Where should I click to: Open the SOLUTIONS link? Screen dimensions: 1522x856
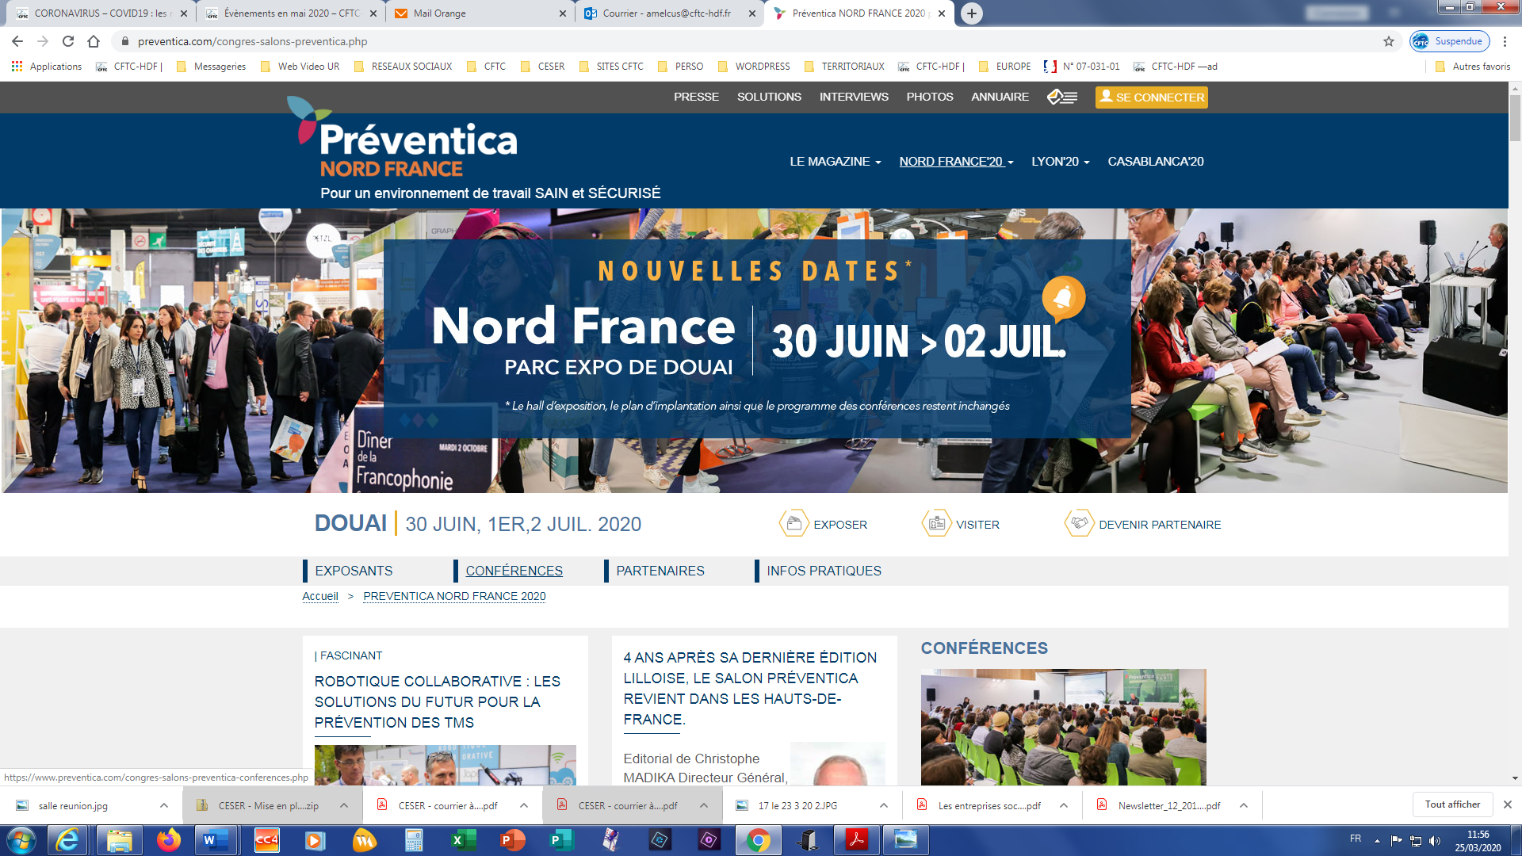tap(769, 97)
